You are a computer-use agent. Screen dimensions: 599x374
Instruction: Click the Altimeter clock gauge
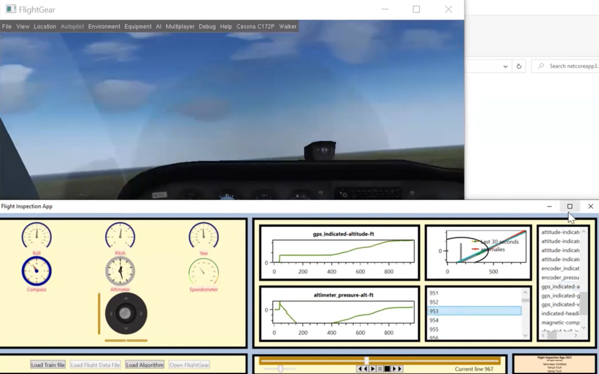click(x=120, y=271)
